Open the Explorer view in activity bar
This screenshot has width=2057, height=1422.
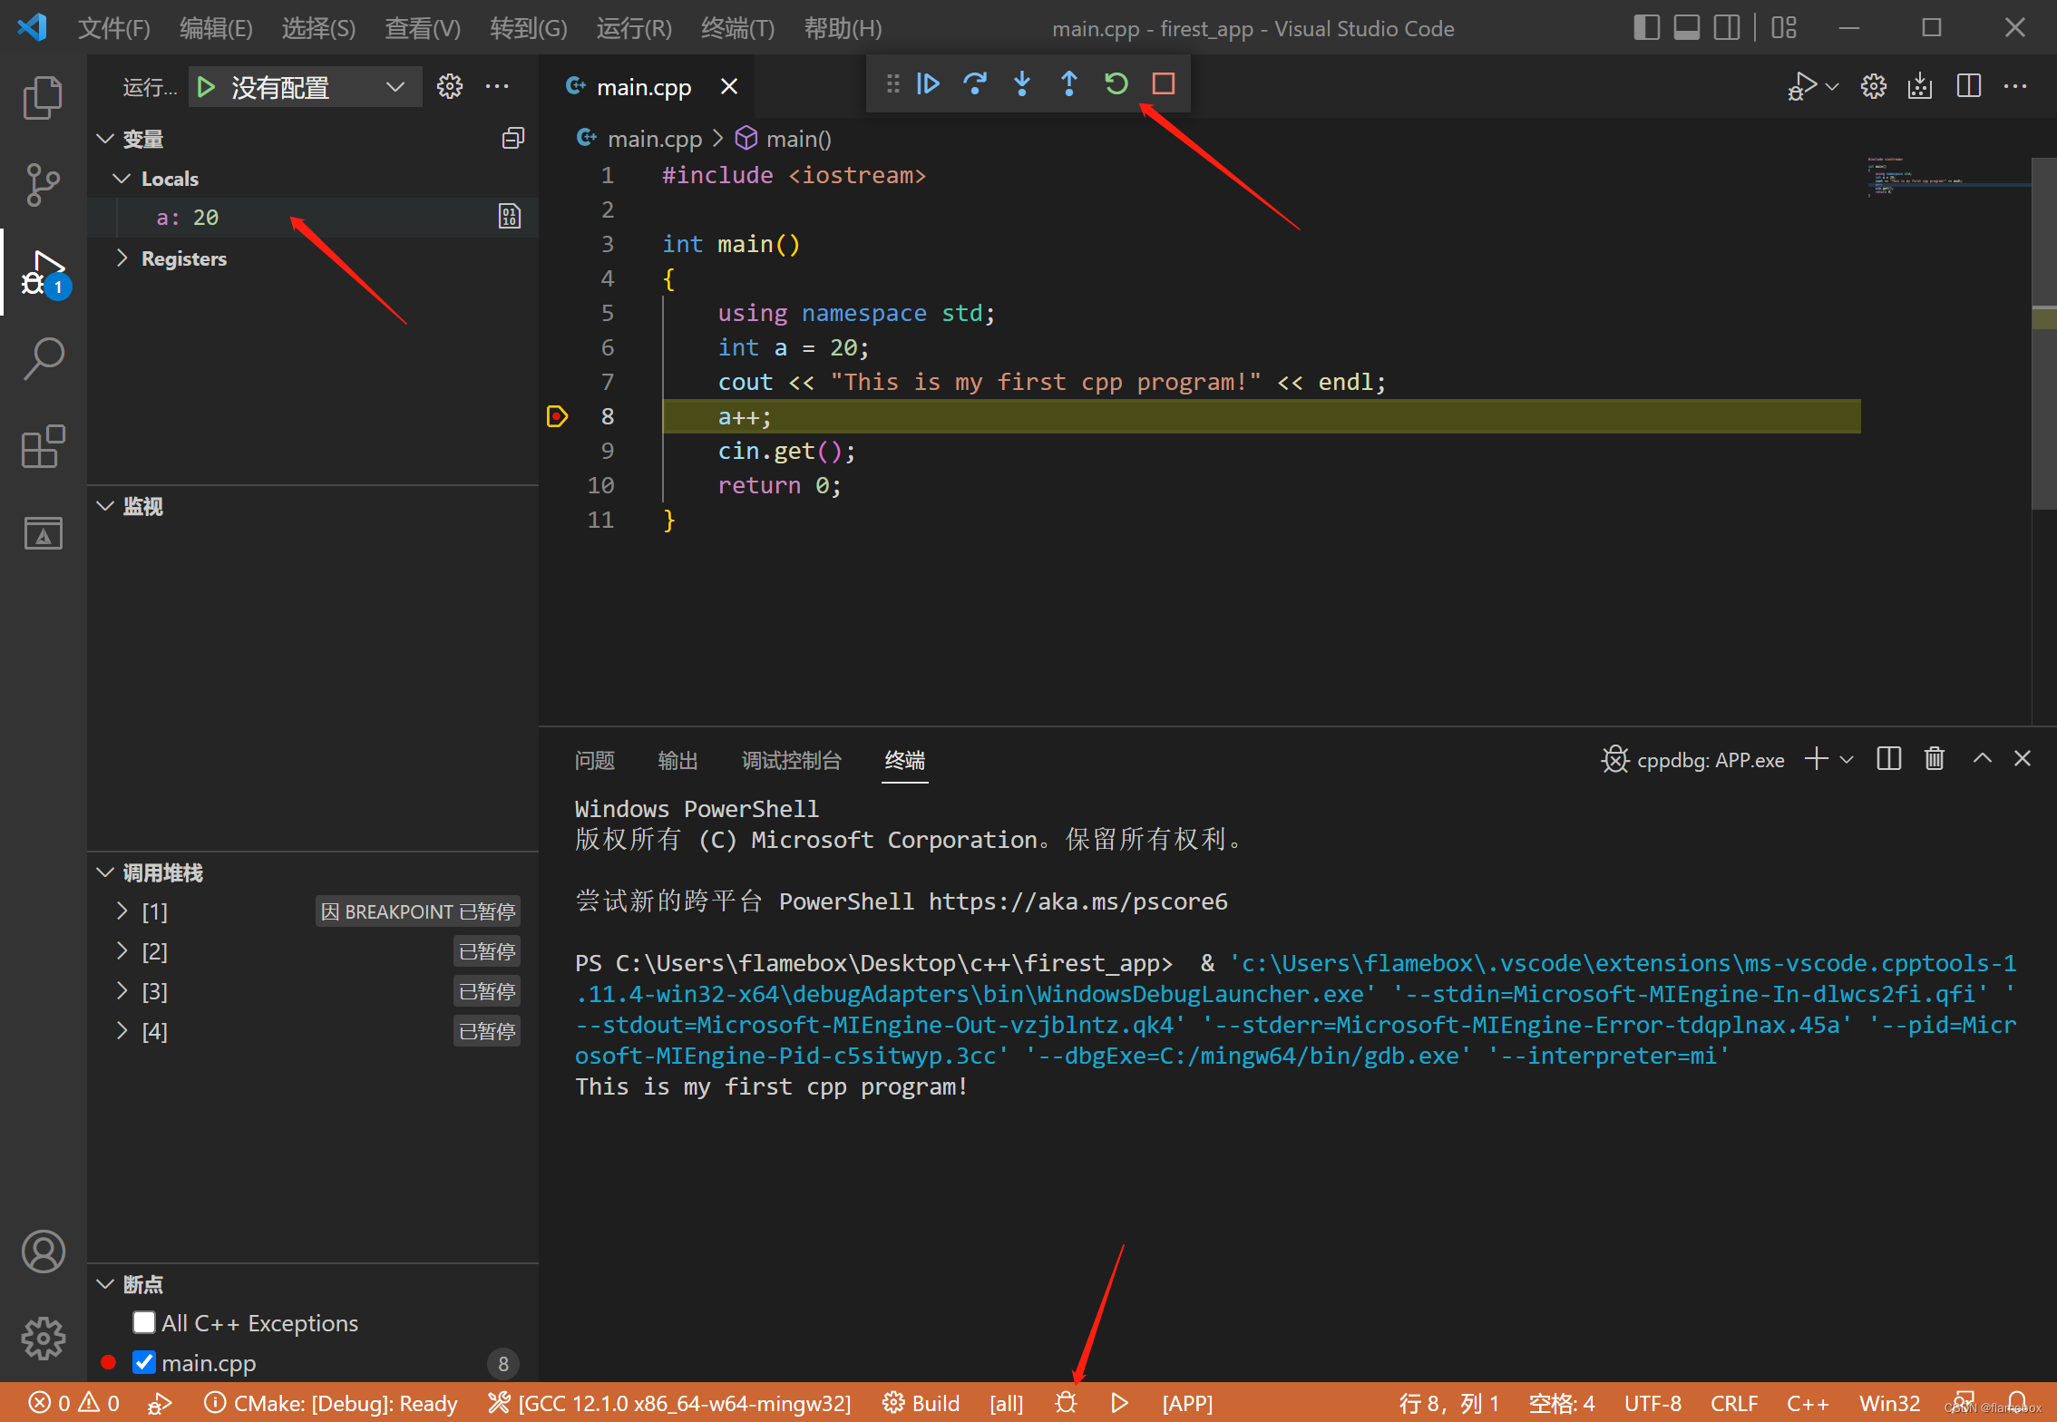pos(43,98)
